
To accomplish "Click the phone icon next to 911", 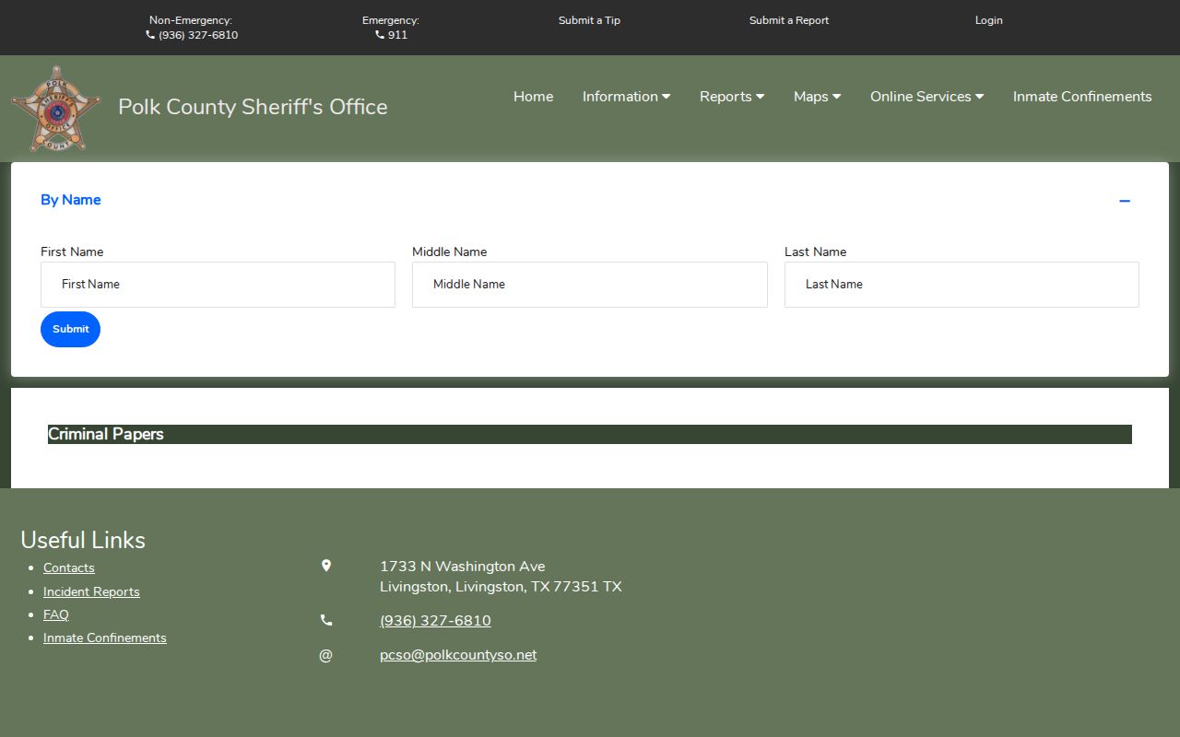I will [380, 35].
